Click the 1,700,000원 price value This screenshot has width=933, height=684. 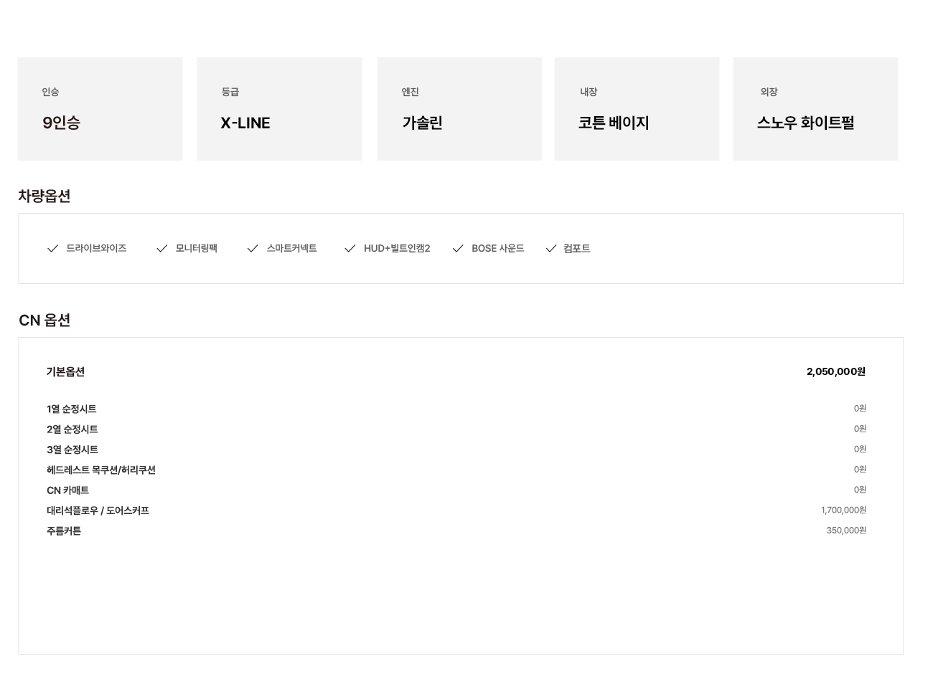844,510
